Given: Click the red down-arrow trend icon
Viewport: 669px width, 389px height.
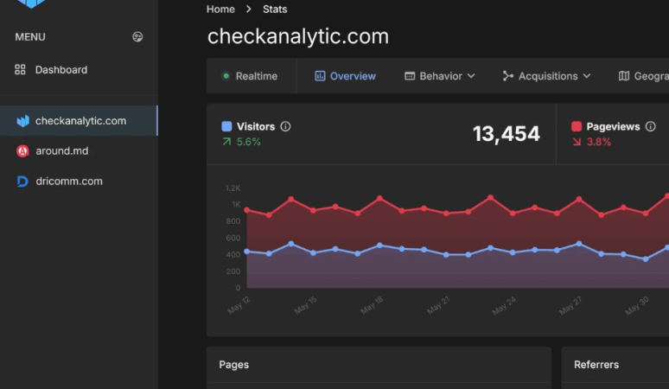Looking at the screenshot, I should pos(577,142).
